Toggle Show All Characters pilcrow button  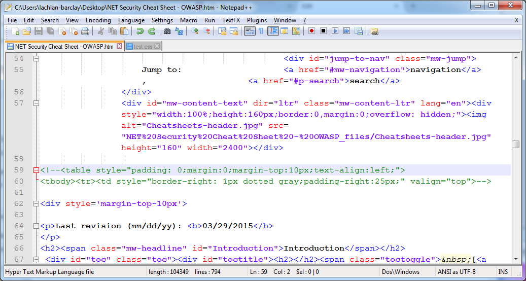[x=261, y=31]
